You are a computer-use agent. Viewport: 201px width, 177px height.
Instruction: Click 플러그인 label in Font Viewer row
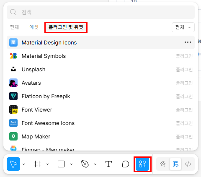[184, 110]
